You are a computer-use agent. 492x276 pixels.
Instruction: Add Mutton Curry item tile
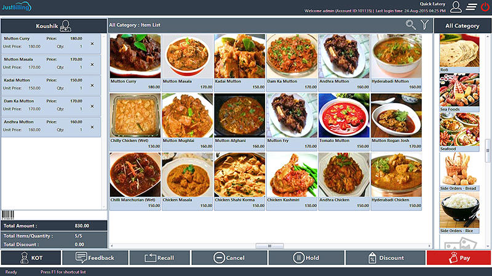[x=135, y=63]
